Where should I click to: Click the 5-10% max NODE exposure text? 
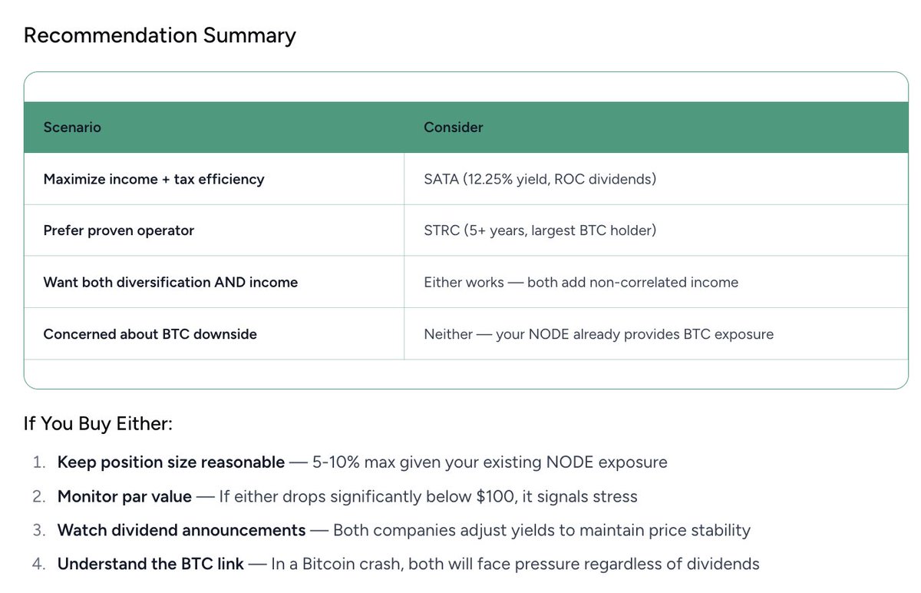click(489, 462)
